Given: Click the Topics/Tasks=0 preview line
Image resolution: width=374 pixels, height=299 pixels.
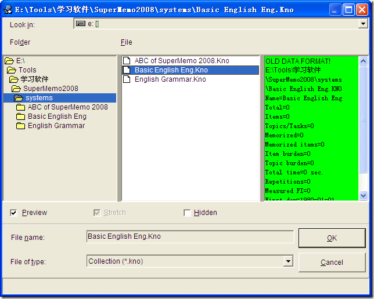Looking at the screenshot, I should (290, 126).
